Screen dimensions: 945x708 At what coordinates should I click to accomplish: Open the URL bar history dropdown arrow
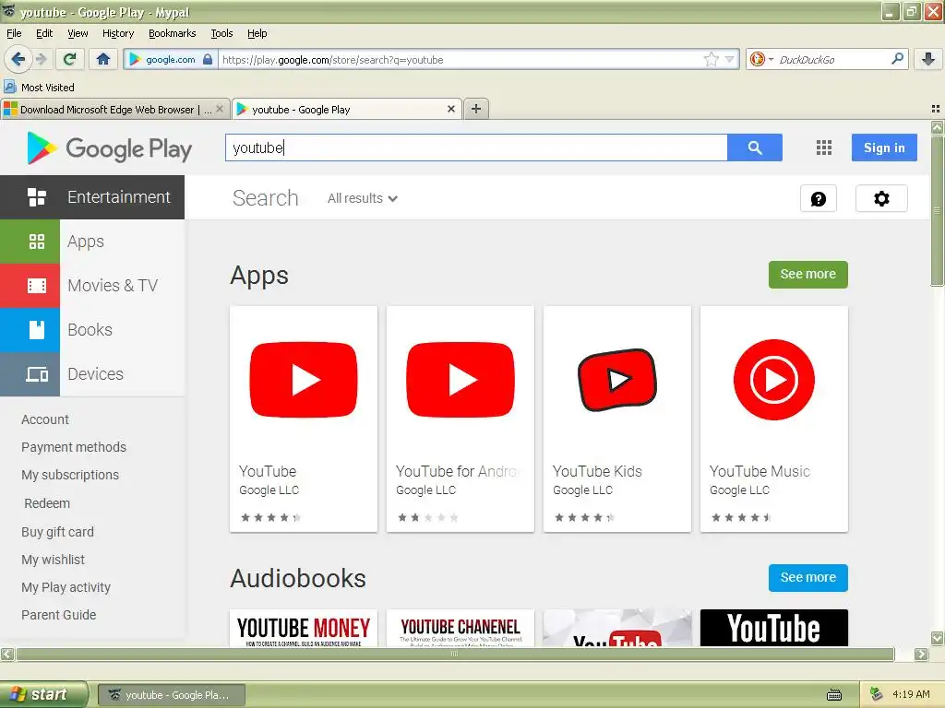[x=729, y=59]
